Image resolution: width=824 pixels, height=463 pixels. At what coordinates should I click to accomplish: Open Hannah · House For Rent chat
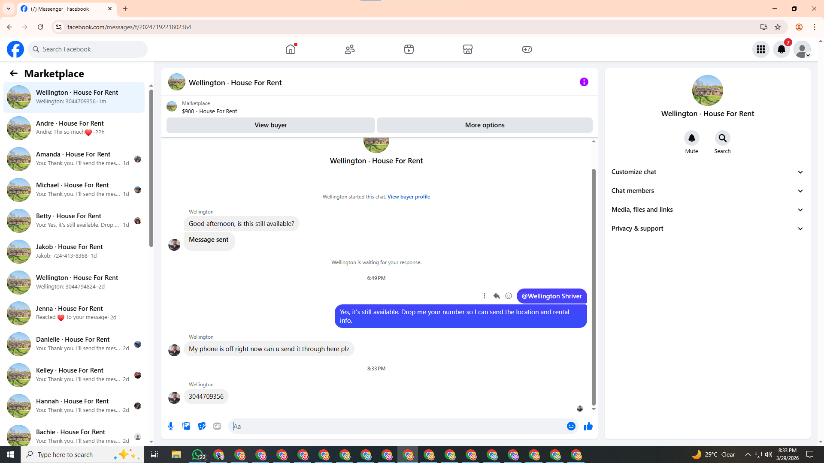pyautogui.click(x=74, y=406)
